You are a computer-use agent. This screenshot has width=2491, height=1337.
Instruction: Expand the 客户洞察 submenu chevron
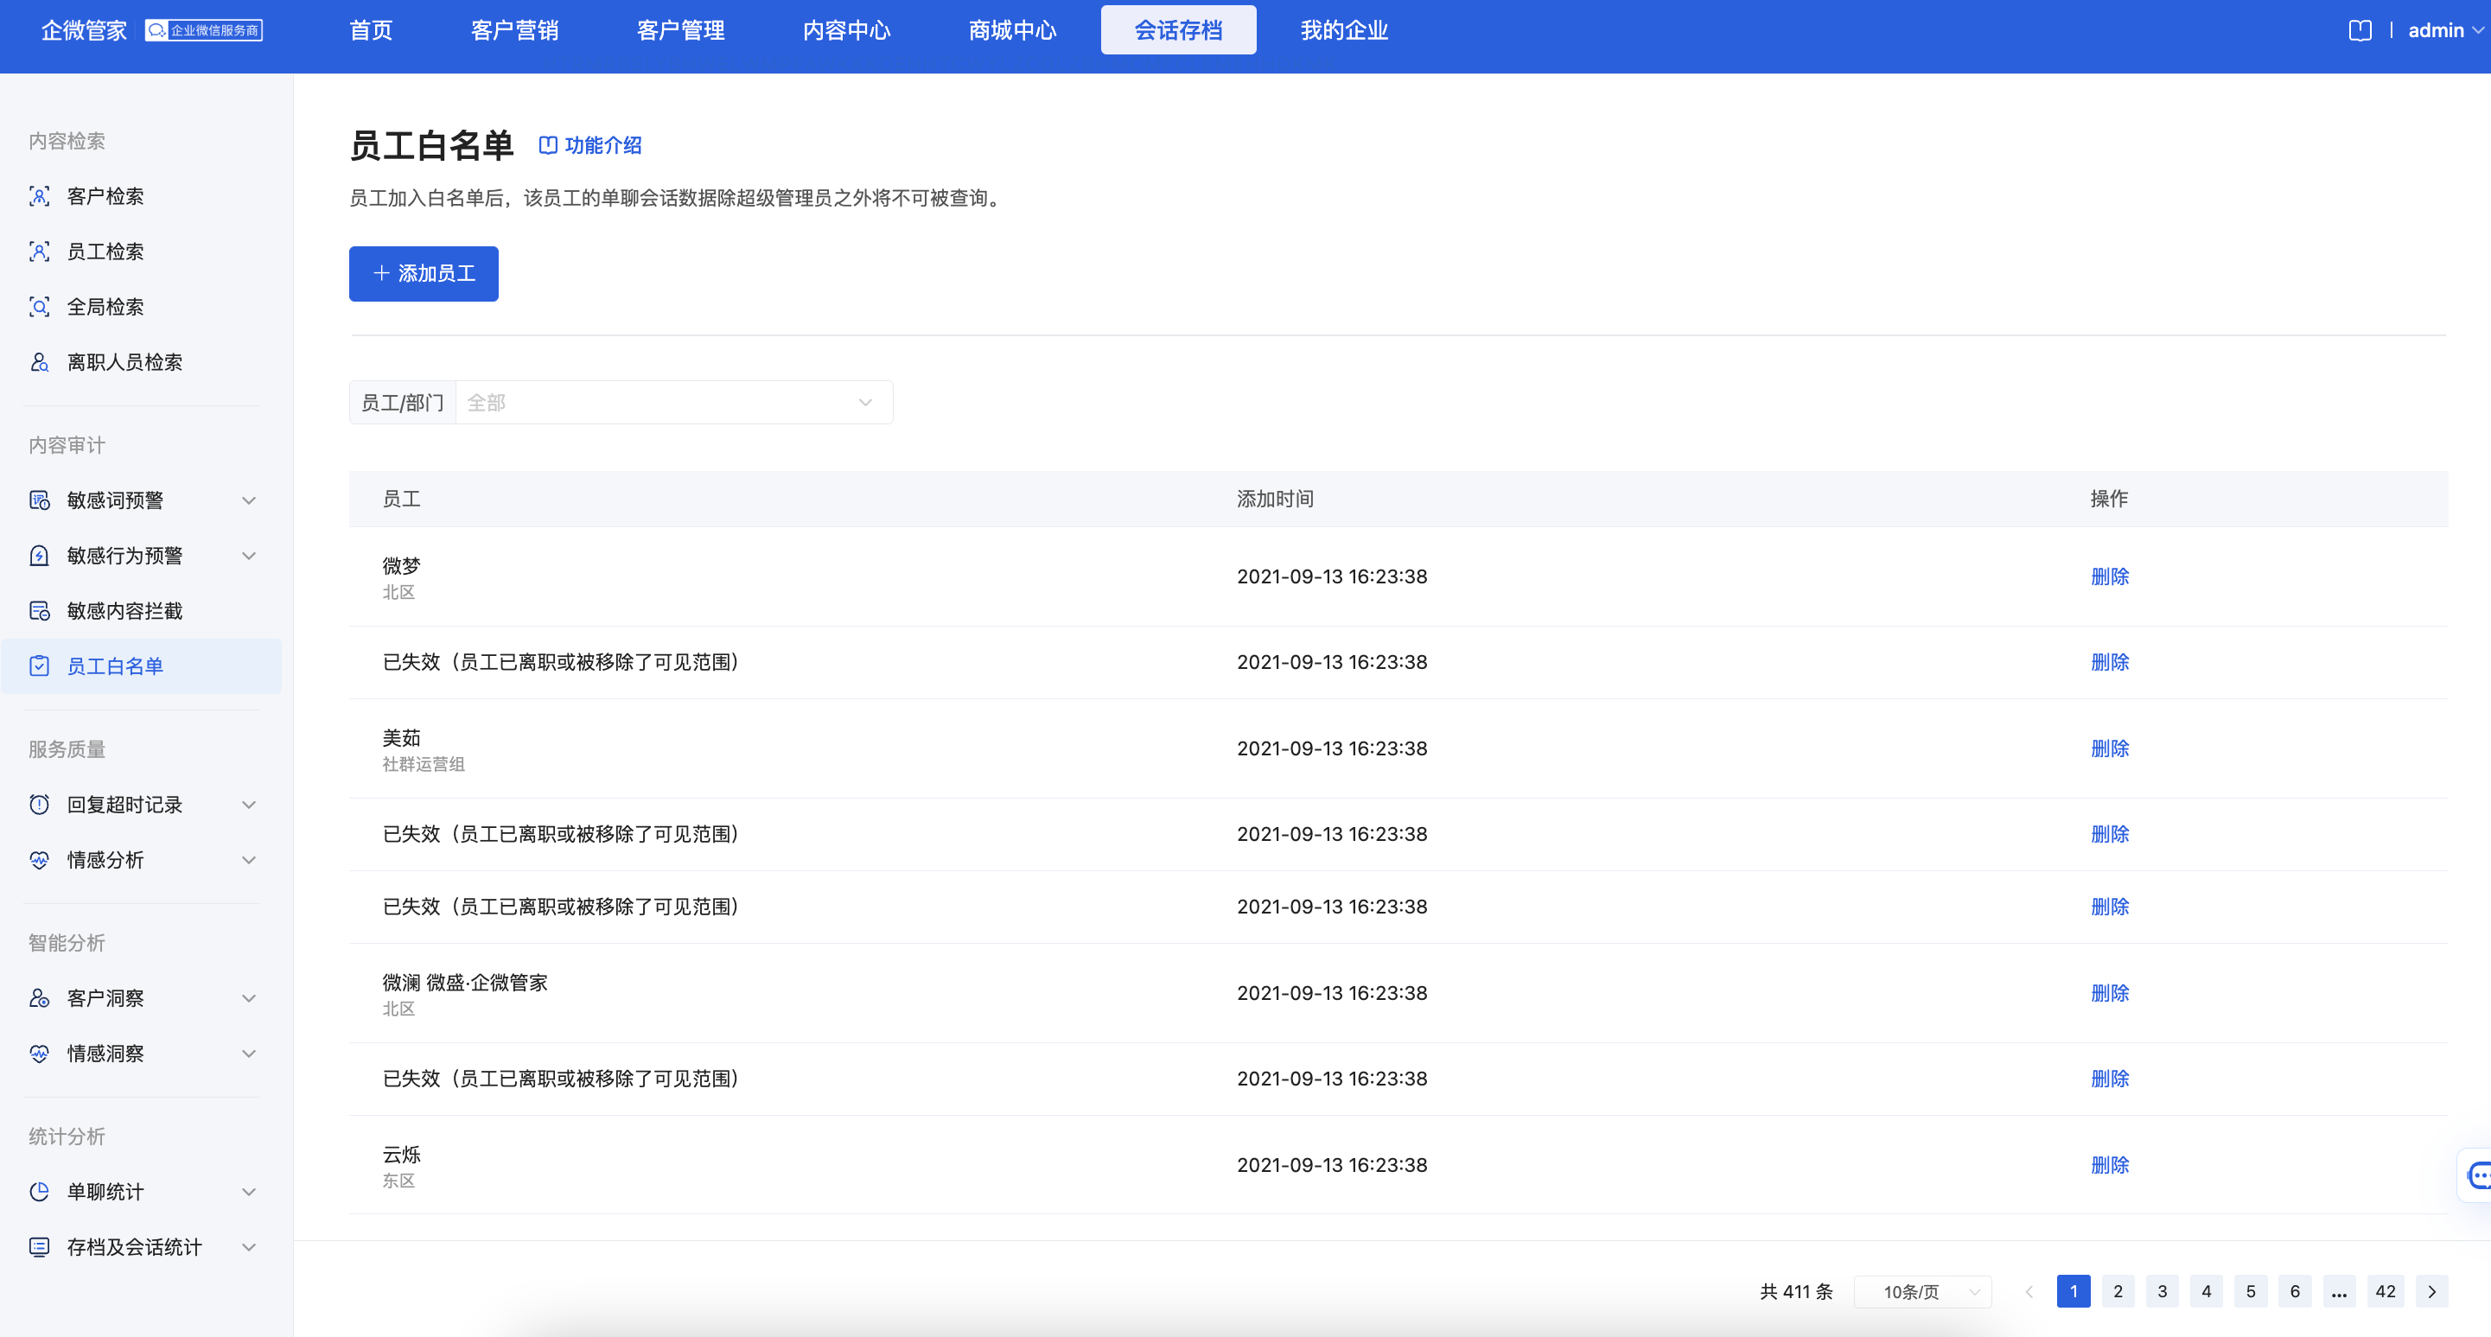pos(249,997)
